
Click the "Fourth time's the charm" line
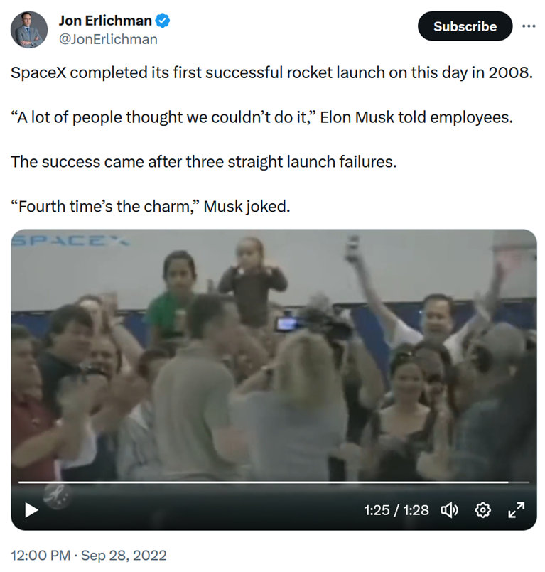point(151,207)
